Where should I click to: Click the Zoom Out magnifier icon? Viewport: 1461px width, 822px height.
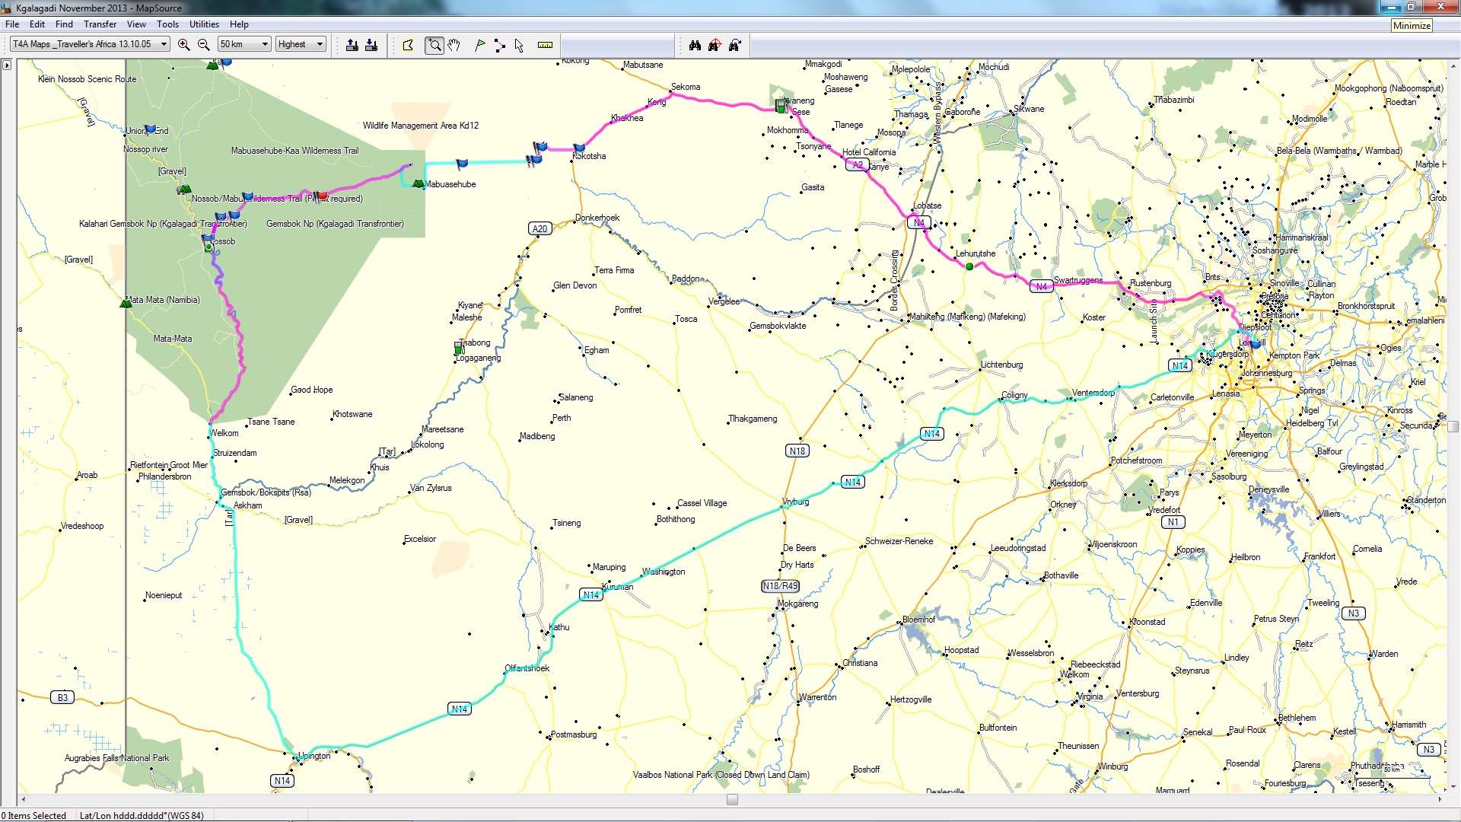tap(203, 45)
